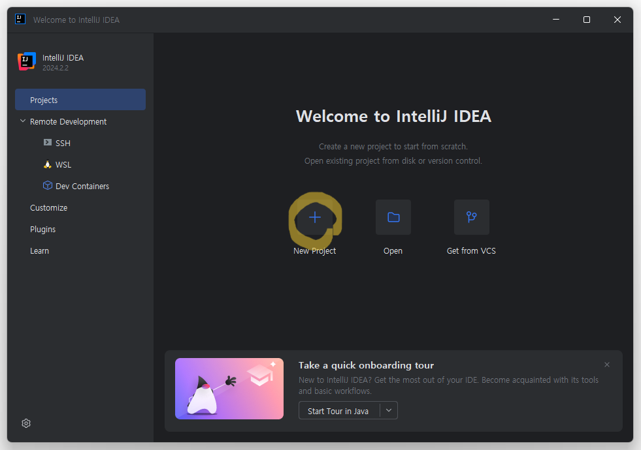This screenshot has width=641, height=450.
Task: Click the Remote Development label
Action: pyautogui.click(x=68, y=121)
